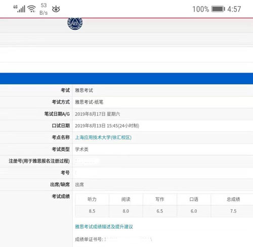Viewport: 253px width, 247px height.
Task: Select the overall score 7.5
Action: [233, 211]
